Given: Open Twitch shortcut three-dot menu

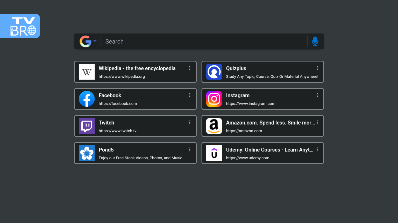Looking at the screenshot, I should [190, 122].
